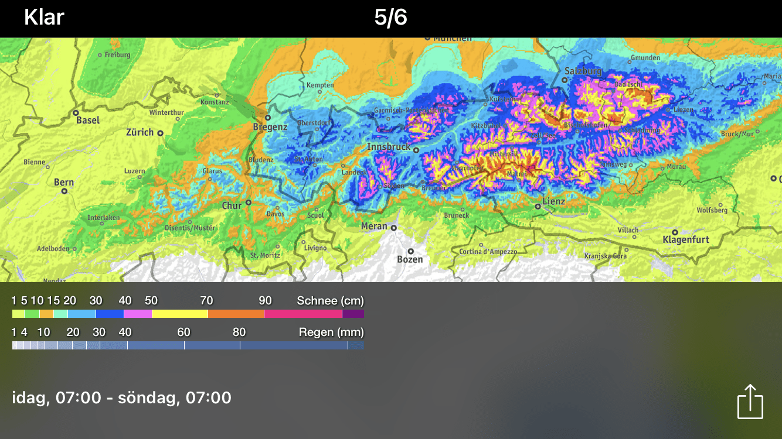Select the purple swatch ending the snow scale
Viewport: 782px width, 439px height.
[353, 314]
